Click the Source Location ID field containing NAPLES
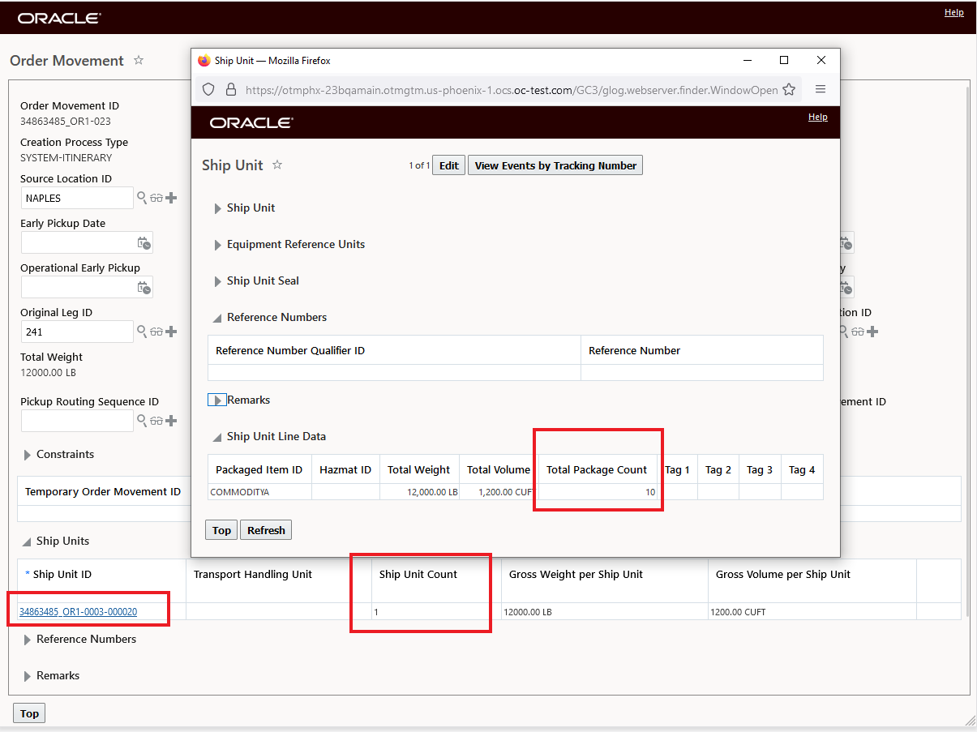Image resolution: width=977 pixels, height=732 pixels. point(77,198)
